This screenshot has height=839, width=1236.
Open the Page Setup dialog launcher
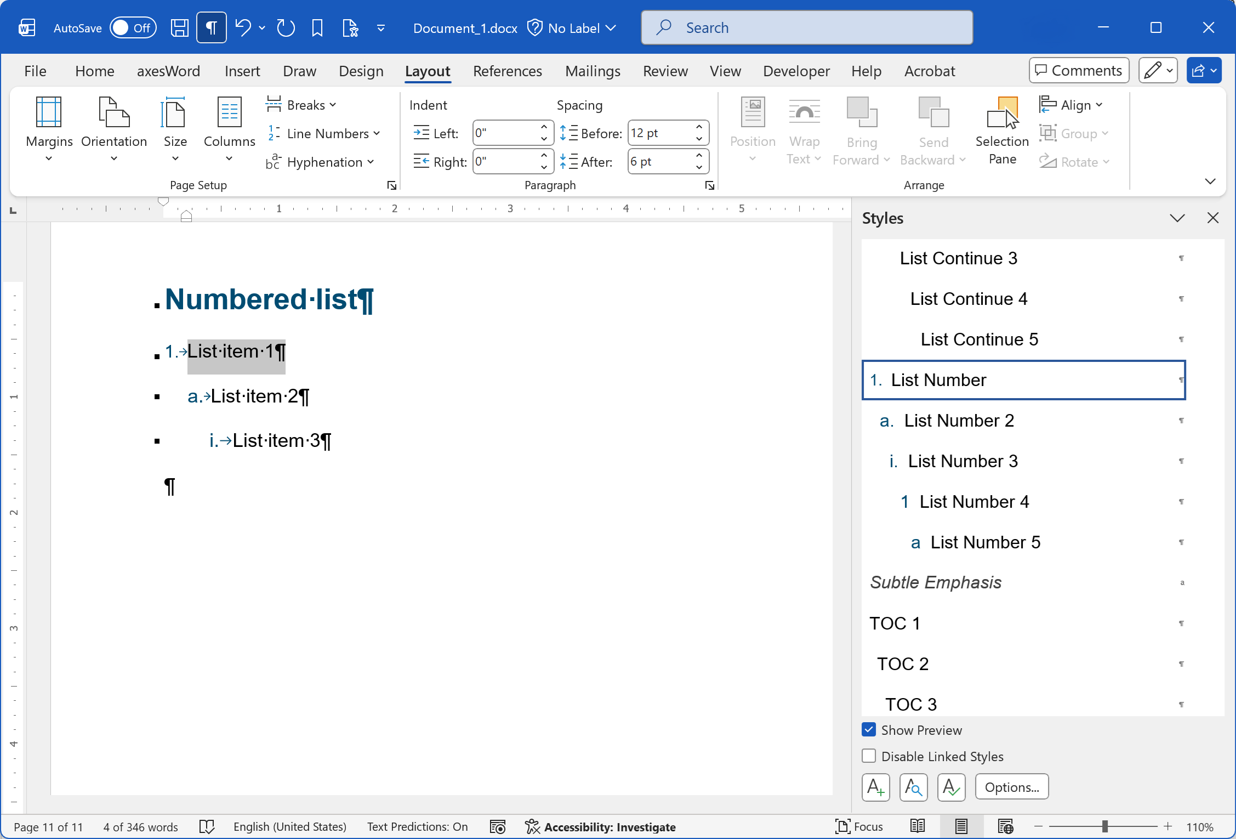point(392,185)
